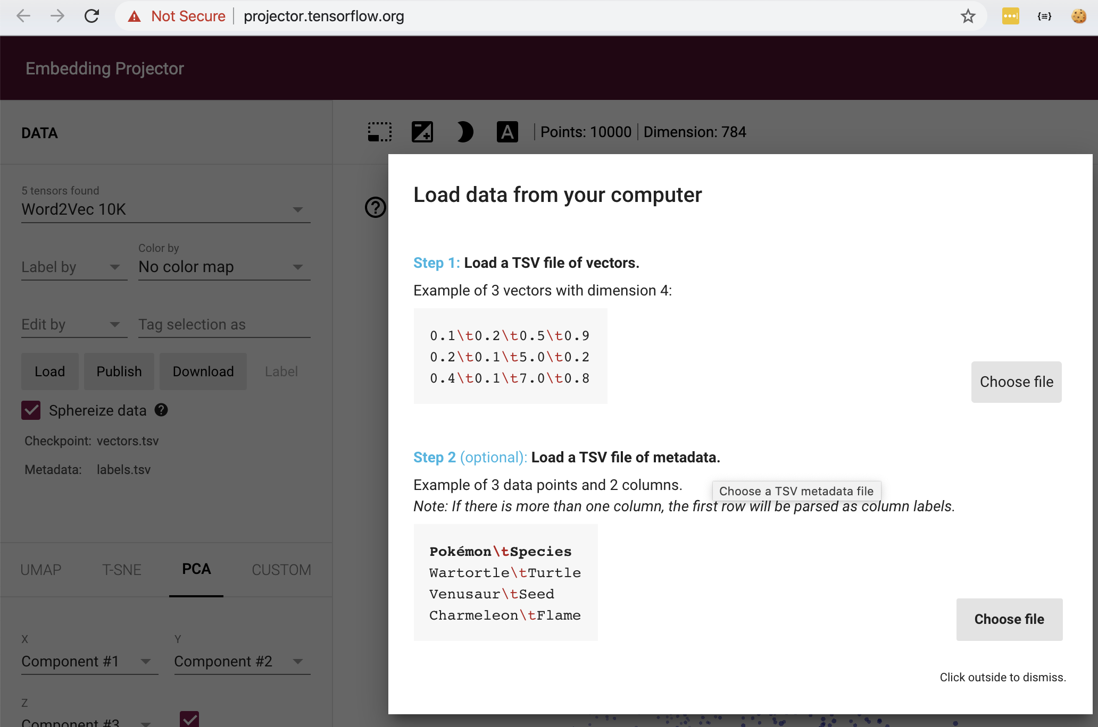The height and width of the screenshot is (727, 1098).
Task: Toggle the Z component checkbox
Action: 189,719
